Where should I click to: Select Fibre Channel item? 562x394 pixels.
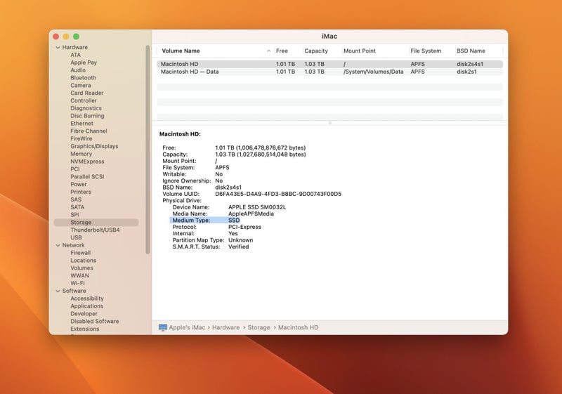coord(89,131)
